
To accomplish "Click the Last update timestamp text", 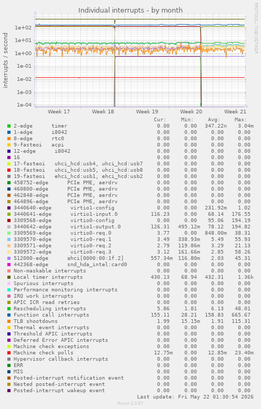I will pyautogui.click(x=195, y=397).
